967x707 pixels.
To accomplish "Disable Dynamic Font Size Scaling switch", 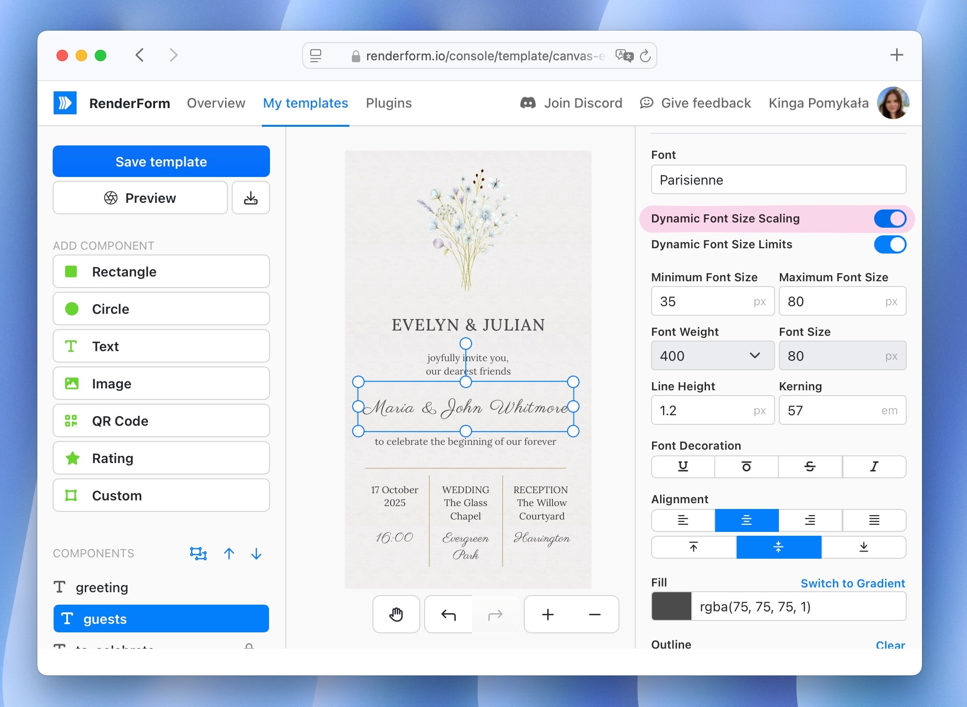I will pyautogui.click(x=890, y=219).
